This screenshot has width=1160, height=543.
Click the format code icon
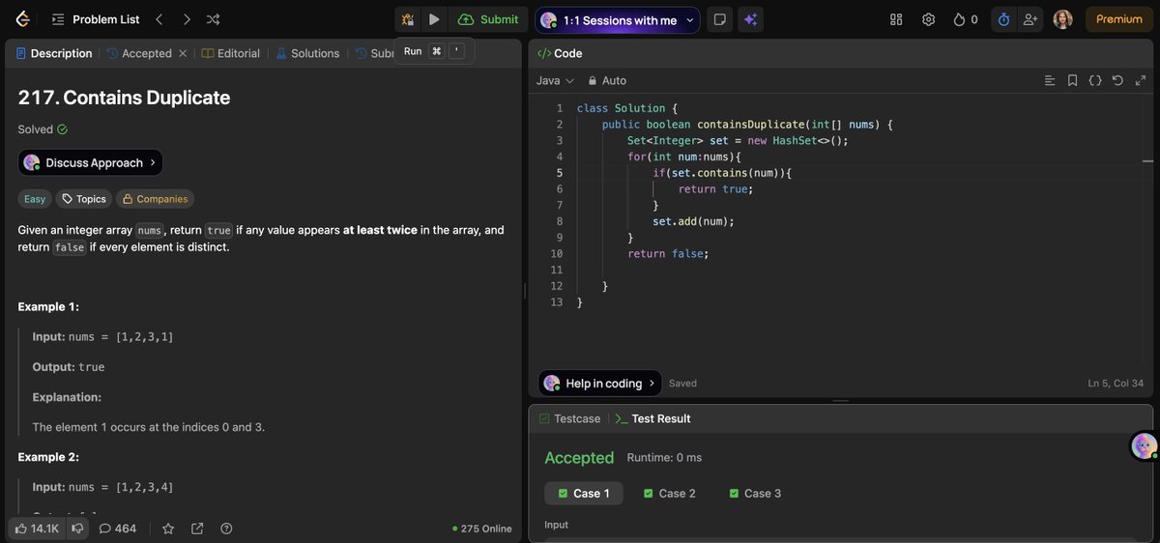[1050, 80]
